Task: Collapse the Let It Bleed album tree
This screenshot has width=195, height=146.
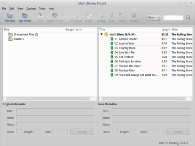Action: 101,34
